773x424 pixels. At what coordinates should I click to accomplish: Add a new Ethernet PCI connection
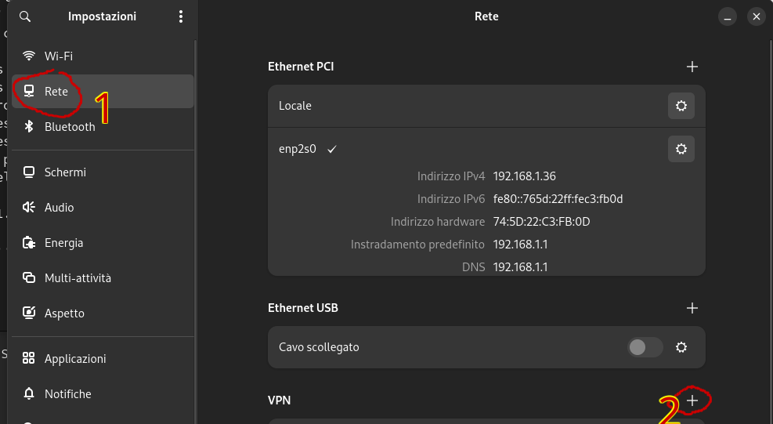692,67
